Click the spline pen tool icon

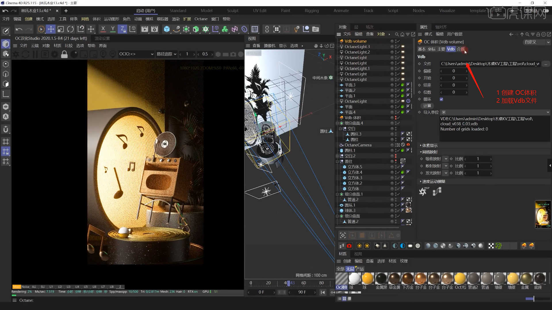point(177,29)
